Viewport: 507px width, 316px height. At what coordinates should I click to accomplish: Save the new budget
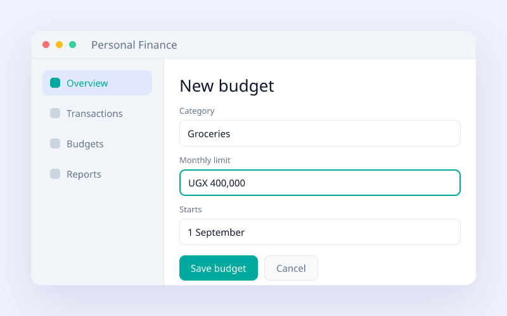[219, 268]
